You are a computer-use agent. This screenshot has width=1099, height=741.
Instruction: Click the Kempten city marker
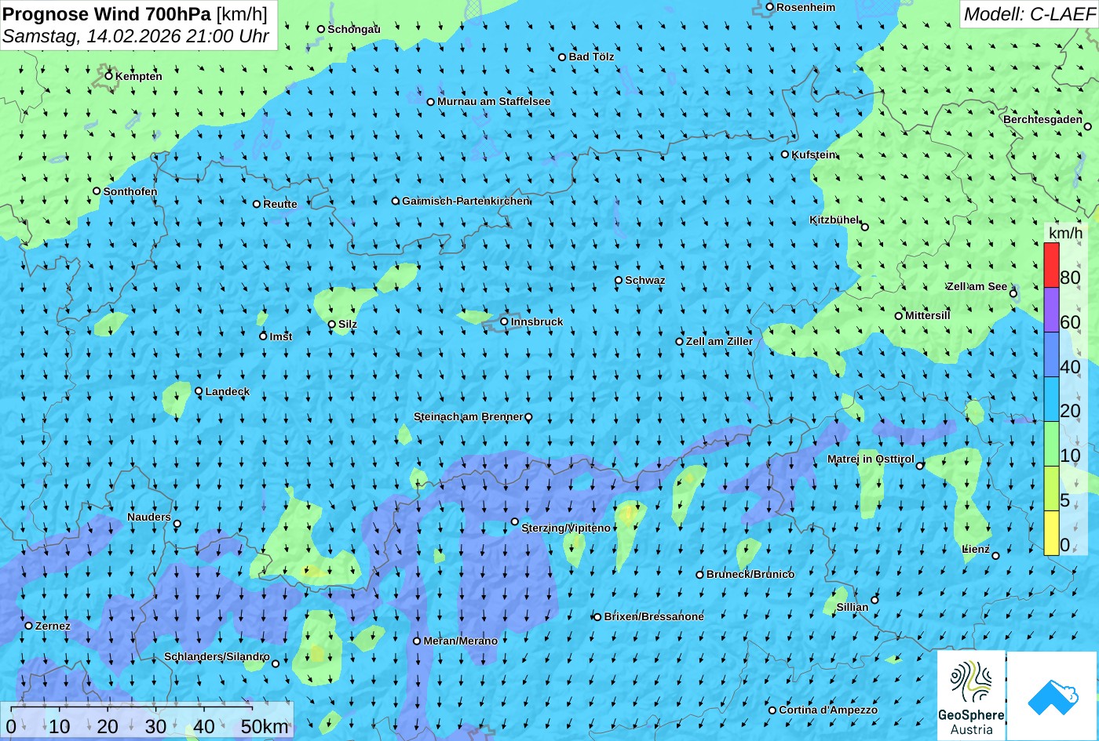coord(108,75)
